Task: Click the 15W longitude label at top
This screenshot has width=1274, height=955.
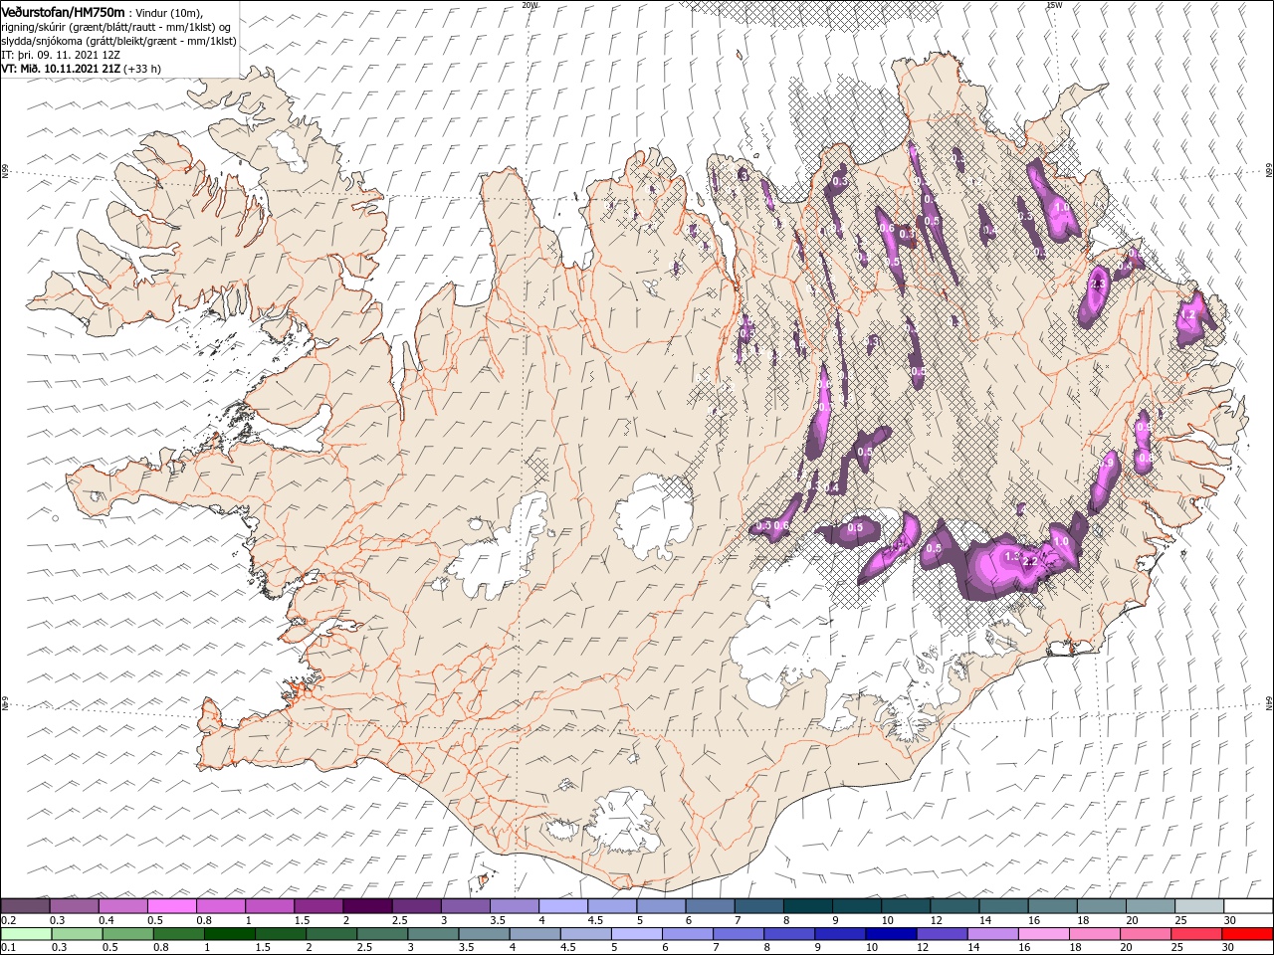Action: click(1054, 5)
